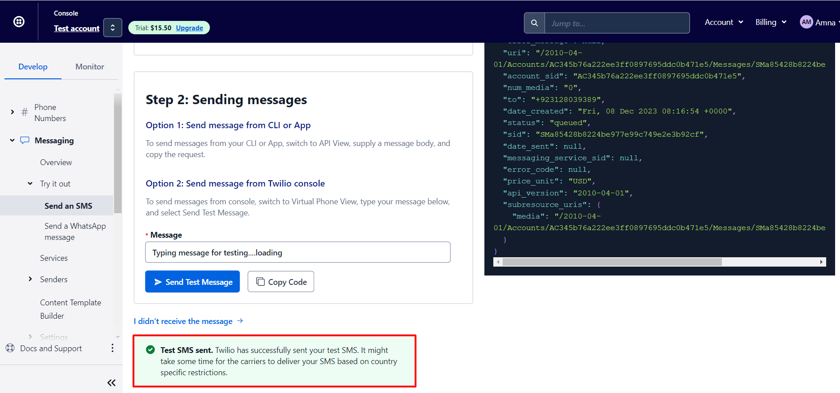Click the "date_created" line in response
This screenshot has height=393, width=840.
click(x=619, y=111)
